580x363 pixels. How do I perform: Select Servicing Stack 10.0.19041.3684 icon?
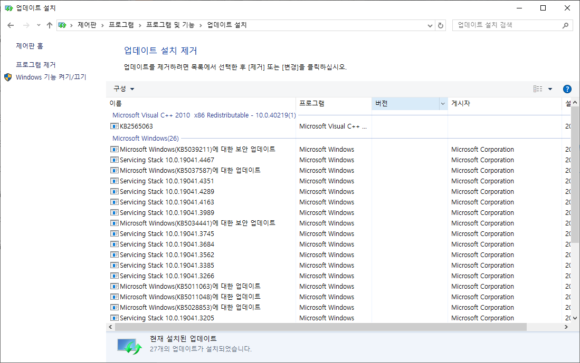[x=115, y=244]
